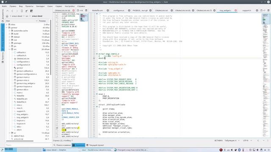Expand the ui folder
The width and height of the screenshot is (271, 152).
pos(9,133)
